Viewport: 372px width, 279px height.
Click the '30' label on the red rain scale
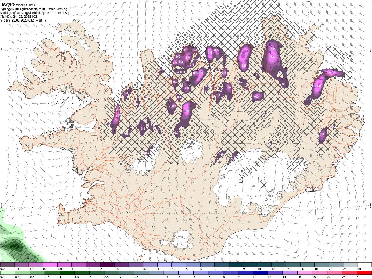click(x=359, y=277)
